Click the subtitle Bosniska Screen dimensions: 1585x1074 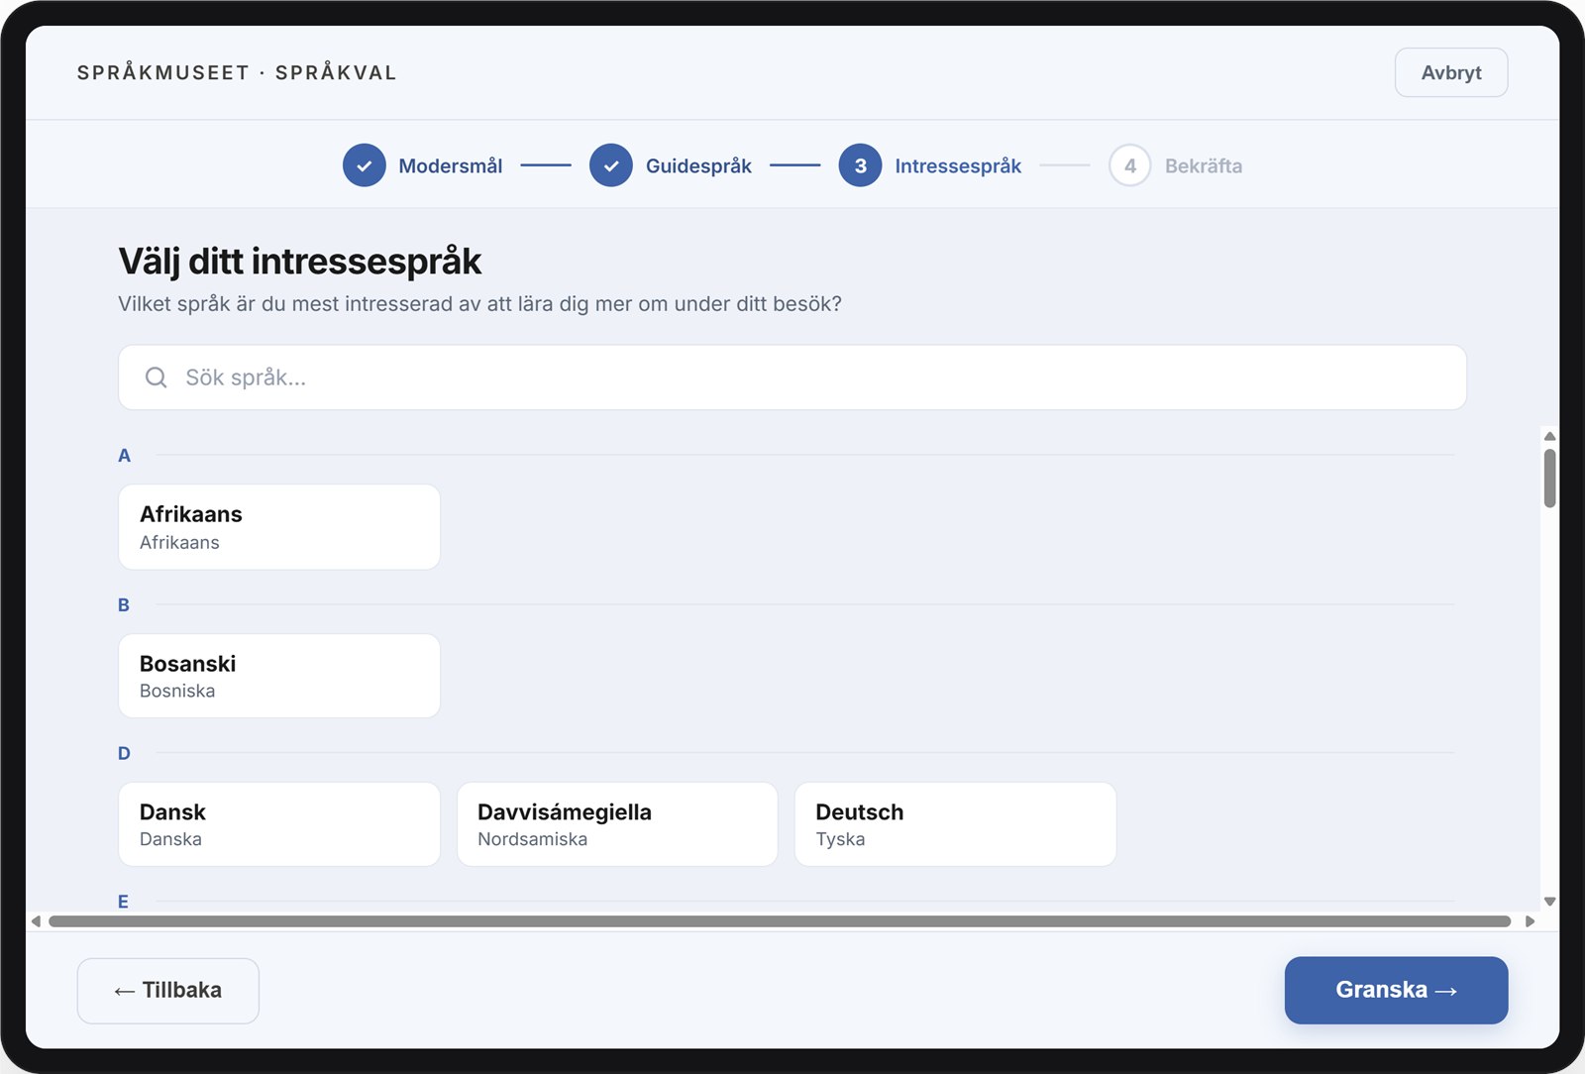[177, 691]
